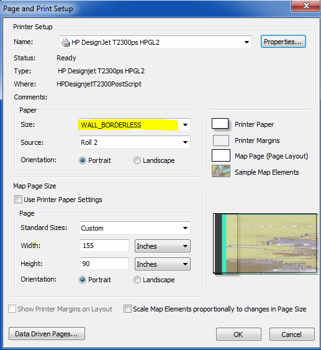Click the Sample Map Elements legend icon

click(x=221, y=171)
